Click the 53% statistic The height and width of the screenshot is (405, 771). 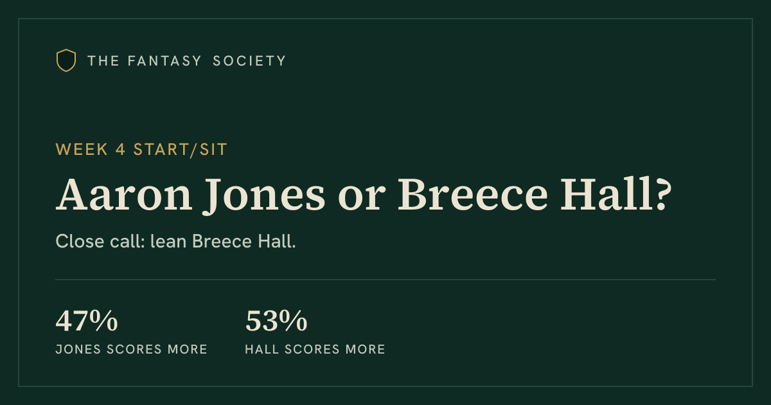point(276,321)
